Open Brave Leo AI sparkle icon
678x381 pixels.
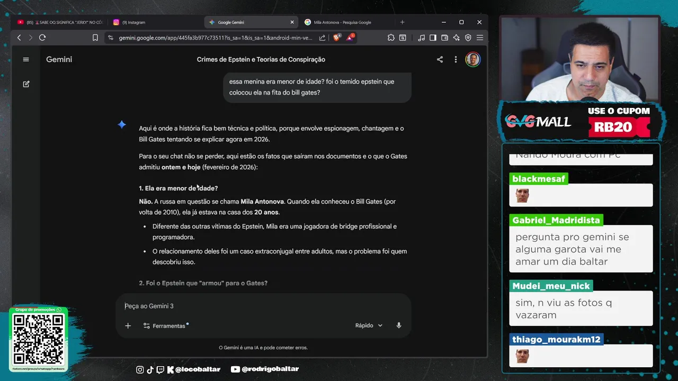(456, 38)
